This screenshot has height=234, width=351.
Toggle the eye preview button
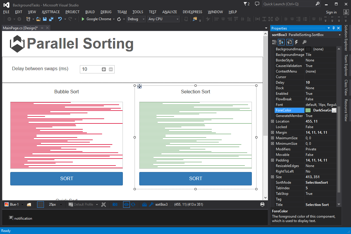[126, 204]
